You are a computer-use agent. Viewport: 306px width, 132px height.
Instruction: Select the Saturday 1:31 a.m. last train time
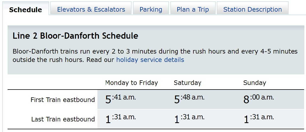point(189,118)
